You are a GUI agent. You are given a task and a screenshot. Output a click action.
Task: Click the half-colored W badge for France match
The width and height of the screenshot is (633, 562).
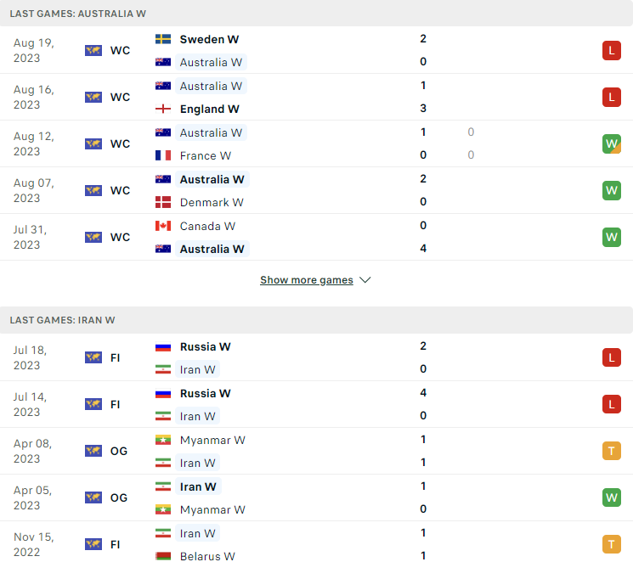click(611, 143)
